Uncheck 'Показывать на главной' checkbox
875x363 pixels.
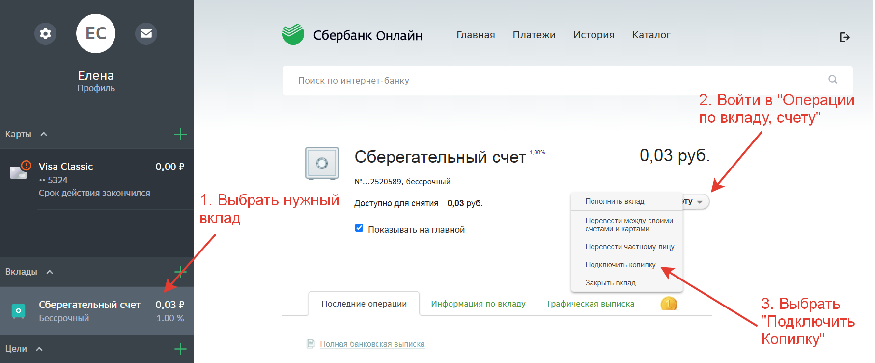coord(359,228)
